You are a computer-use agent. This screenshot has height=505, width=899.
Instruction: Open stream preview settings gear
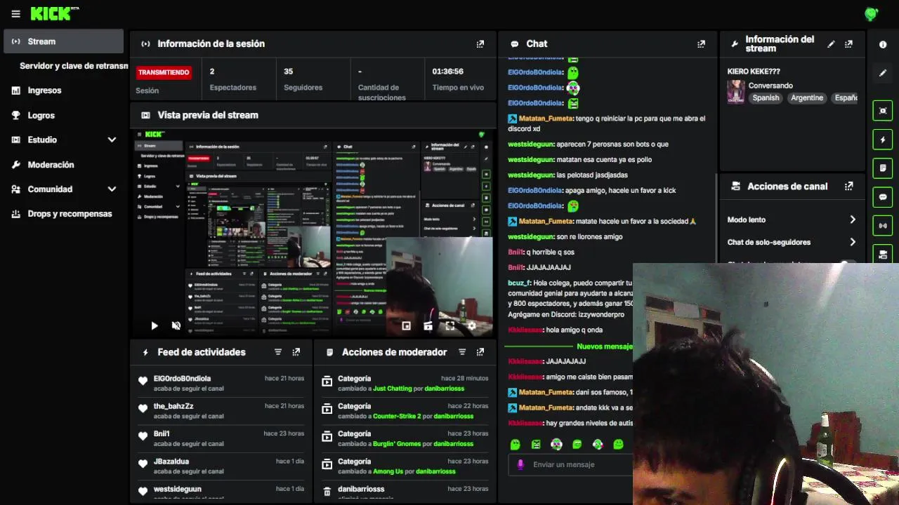(471, 325)
